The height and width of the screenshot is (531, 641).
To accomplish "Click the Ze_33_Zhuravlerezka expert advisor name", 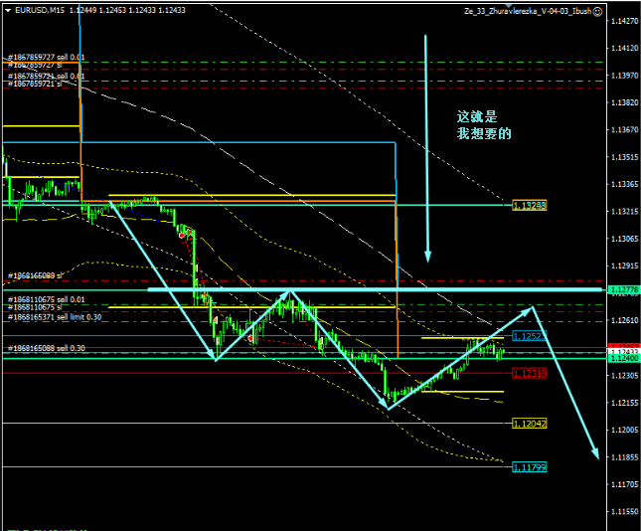I will (526, 11).
